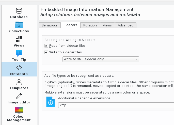Open the Views tab in Metadata settings
174x125 pixels.
coord(107,25)
